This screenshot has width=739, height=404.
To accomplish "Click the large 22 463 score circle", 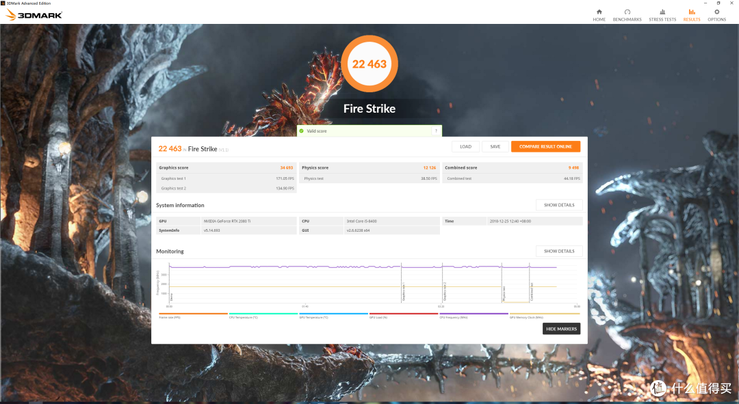I will [x=369, y=64].
